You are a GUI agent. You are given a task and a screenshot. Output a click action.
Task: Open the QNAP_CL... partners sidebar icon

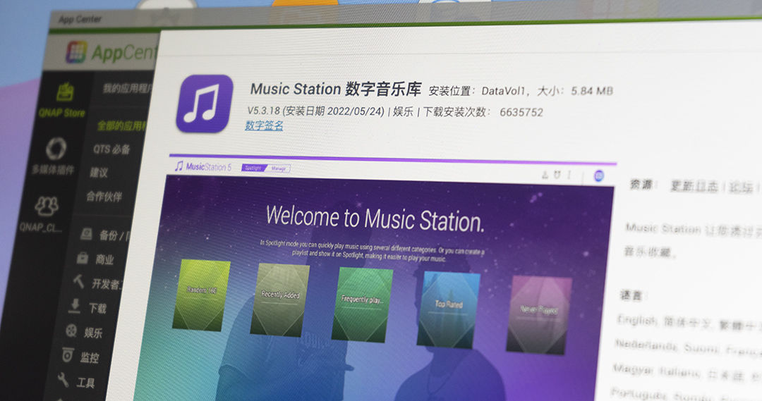pos(47,206)
